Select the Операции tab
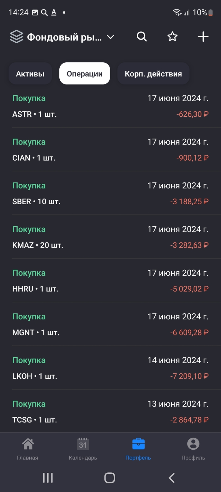This screenshot has width=221, height=492. point(85,74)
